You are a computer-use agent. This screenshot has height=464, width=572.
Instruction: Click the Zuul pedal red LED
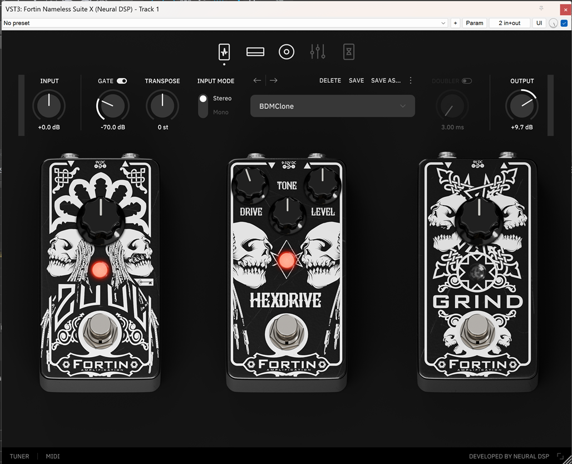[100, 270]
